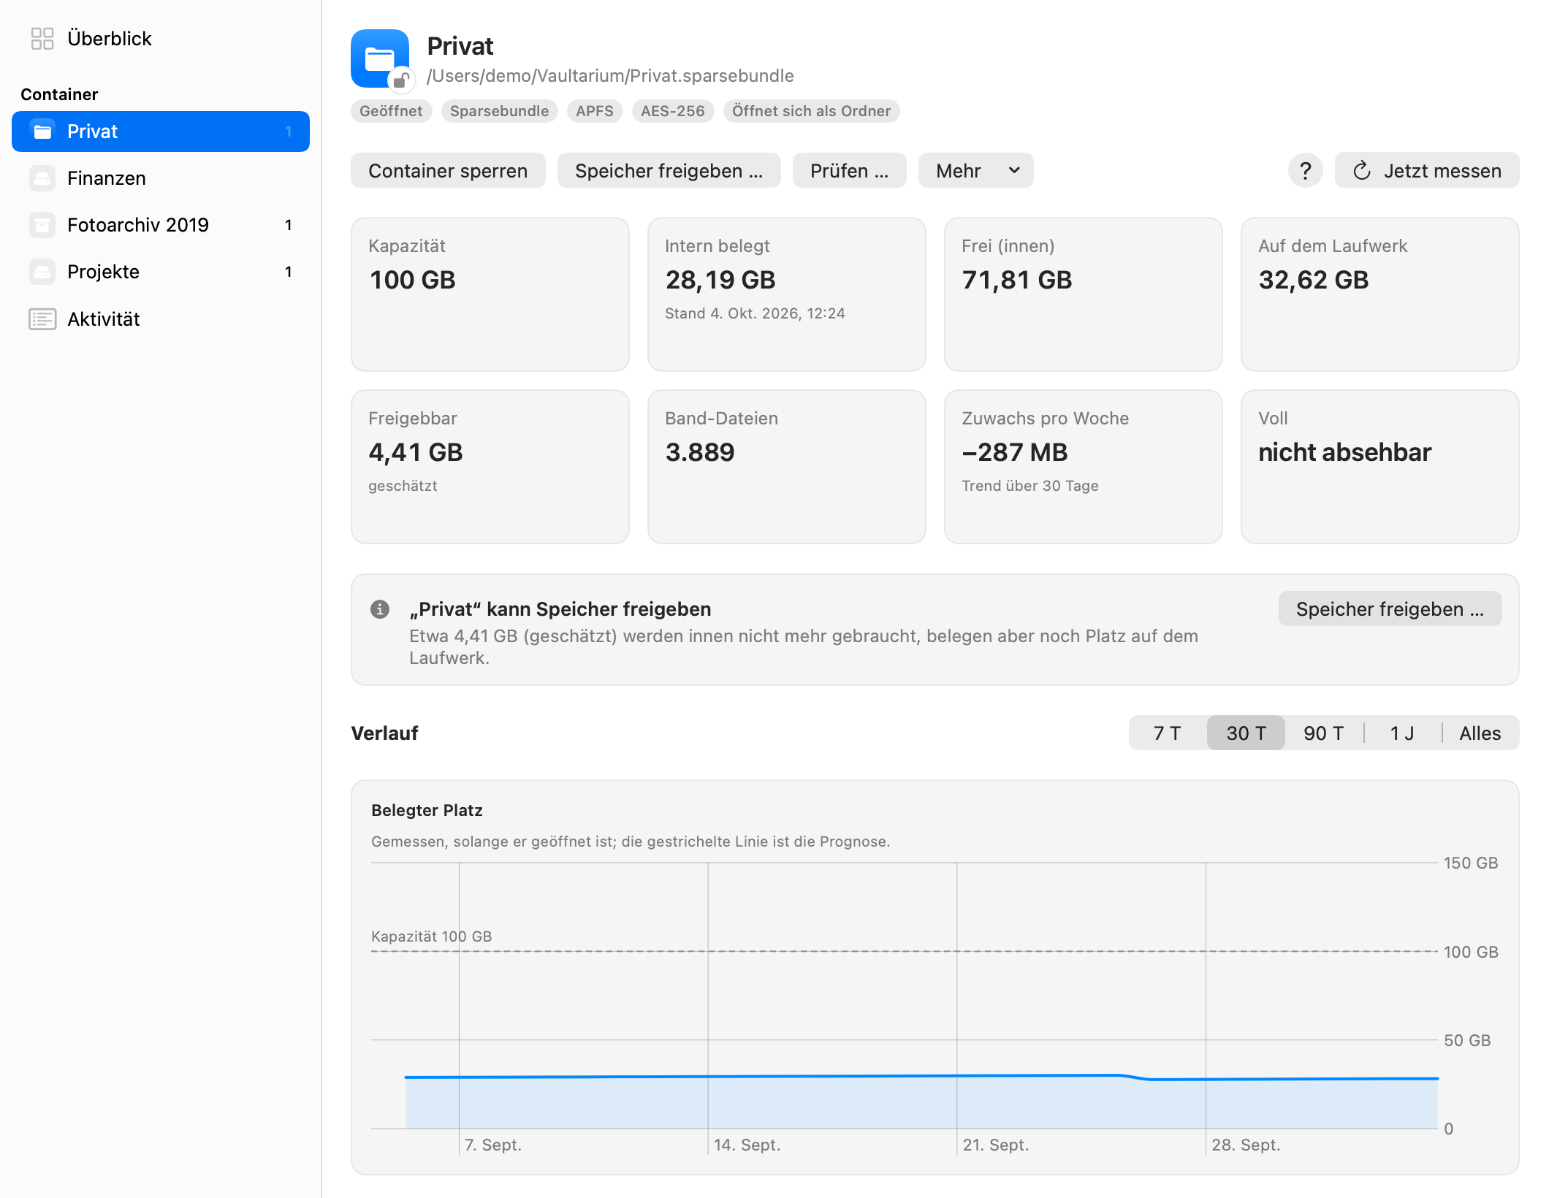1549x1198 pixels.
Task: Click the chevron on the Mehr button
Action: tap(1014, 171)
